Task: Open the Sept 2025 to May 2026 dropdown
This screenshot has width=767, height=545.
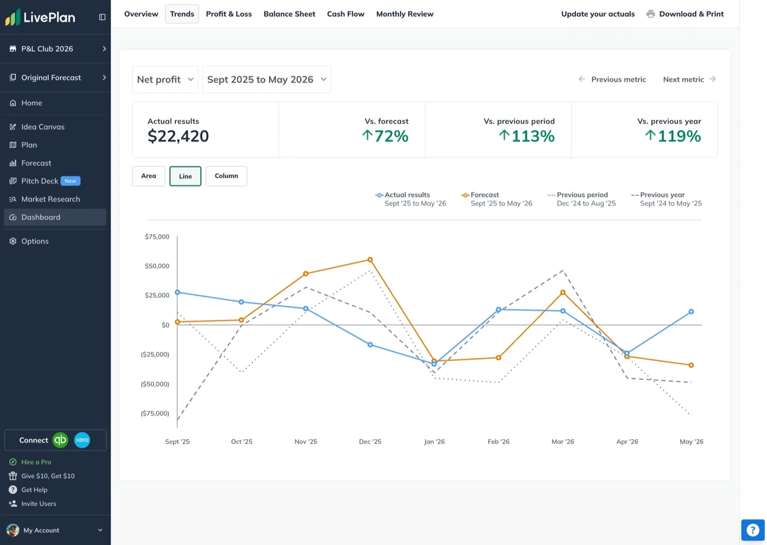Action: (x=267, y=79)
